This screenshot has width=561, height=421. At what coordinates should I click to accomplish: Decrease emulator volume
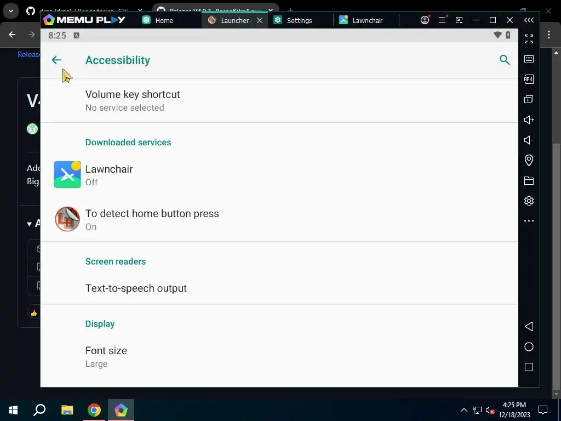click(529, 140)
